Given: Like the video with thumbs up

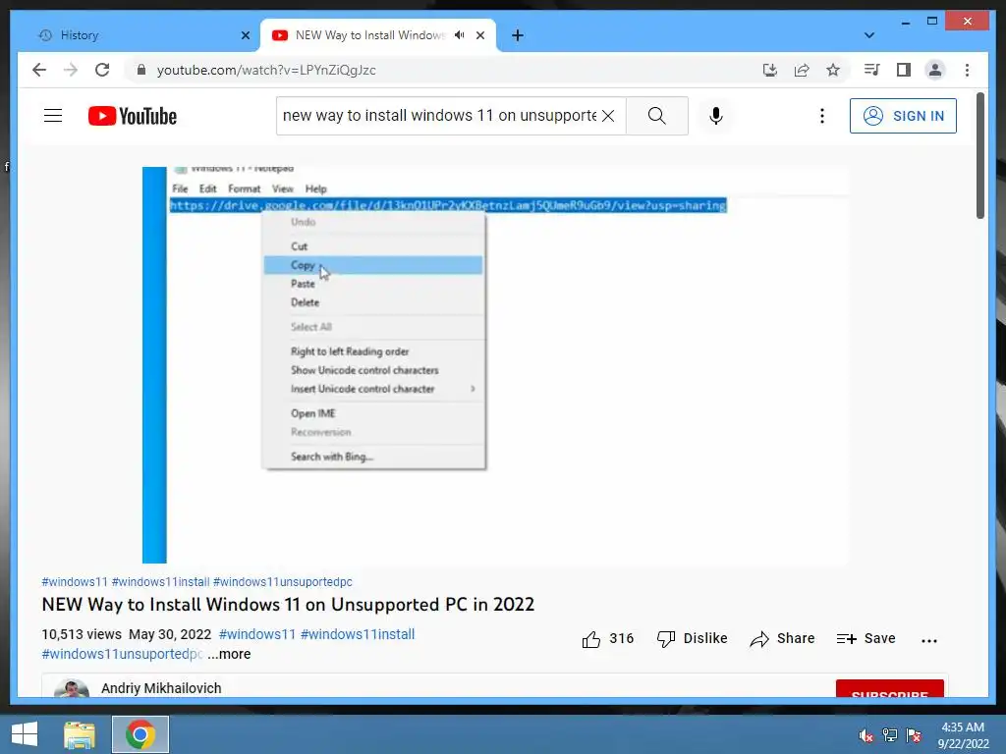Looking at the screenshot, I should point(607,638).
